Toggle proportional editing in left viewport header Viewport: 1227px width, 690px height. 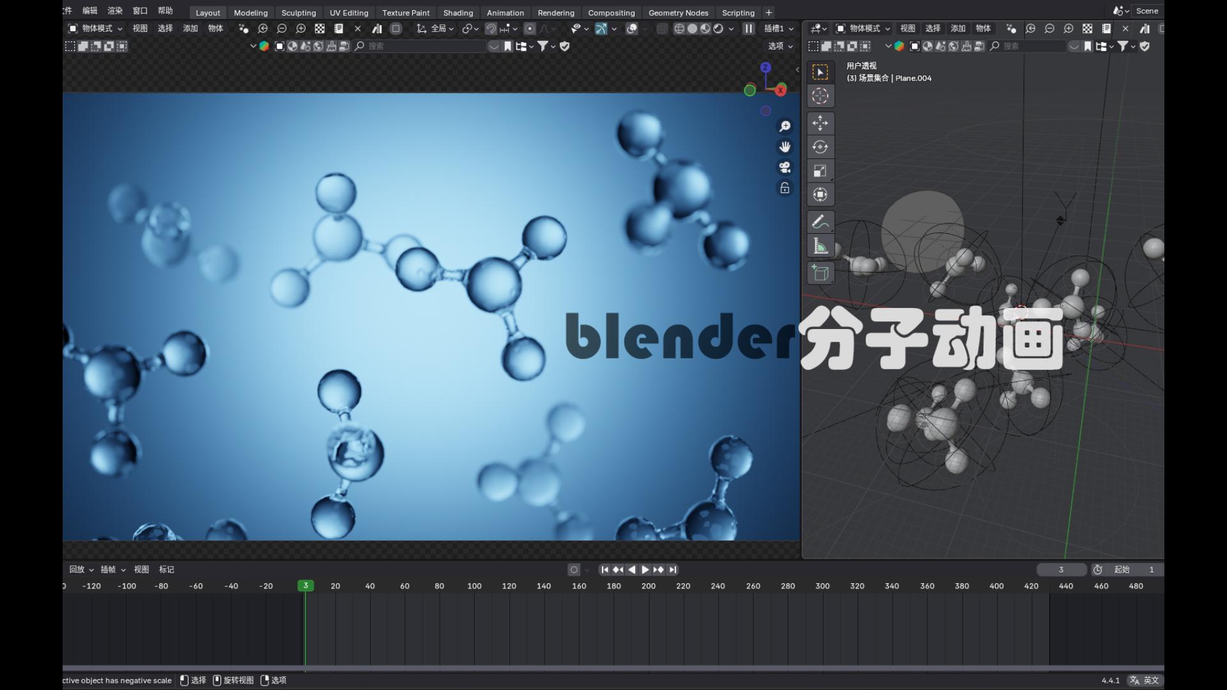530,29
